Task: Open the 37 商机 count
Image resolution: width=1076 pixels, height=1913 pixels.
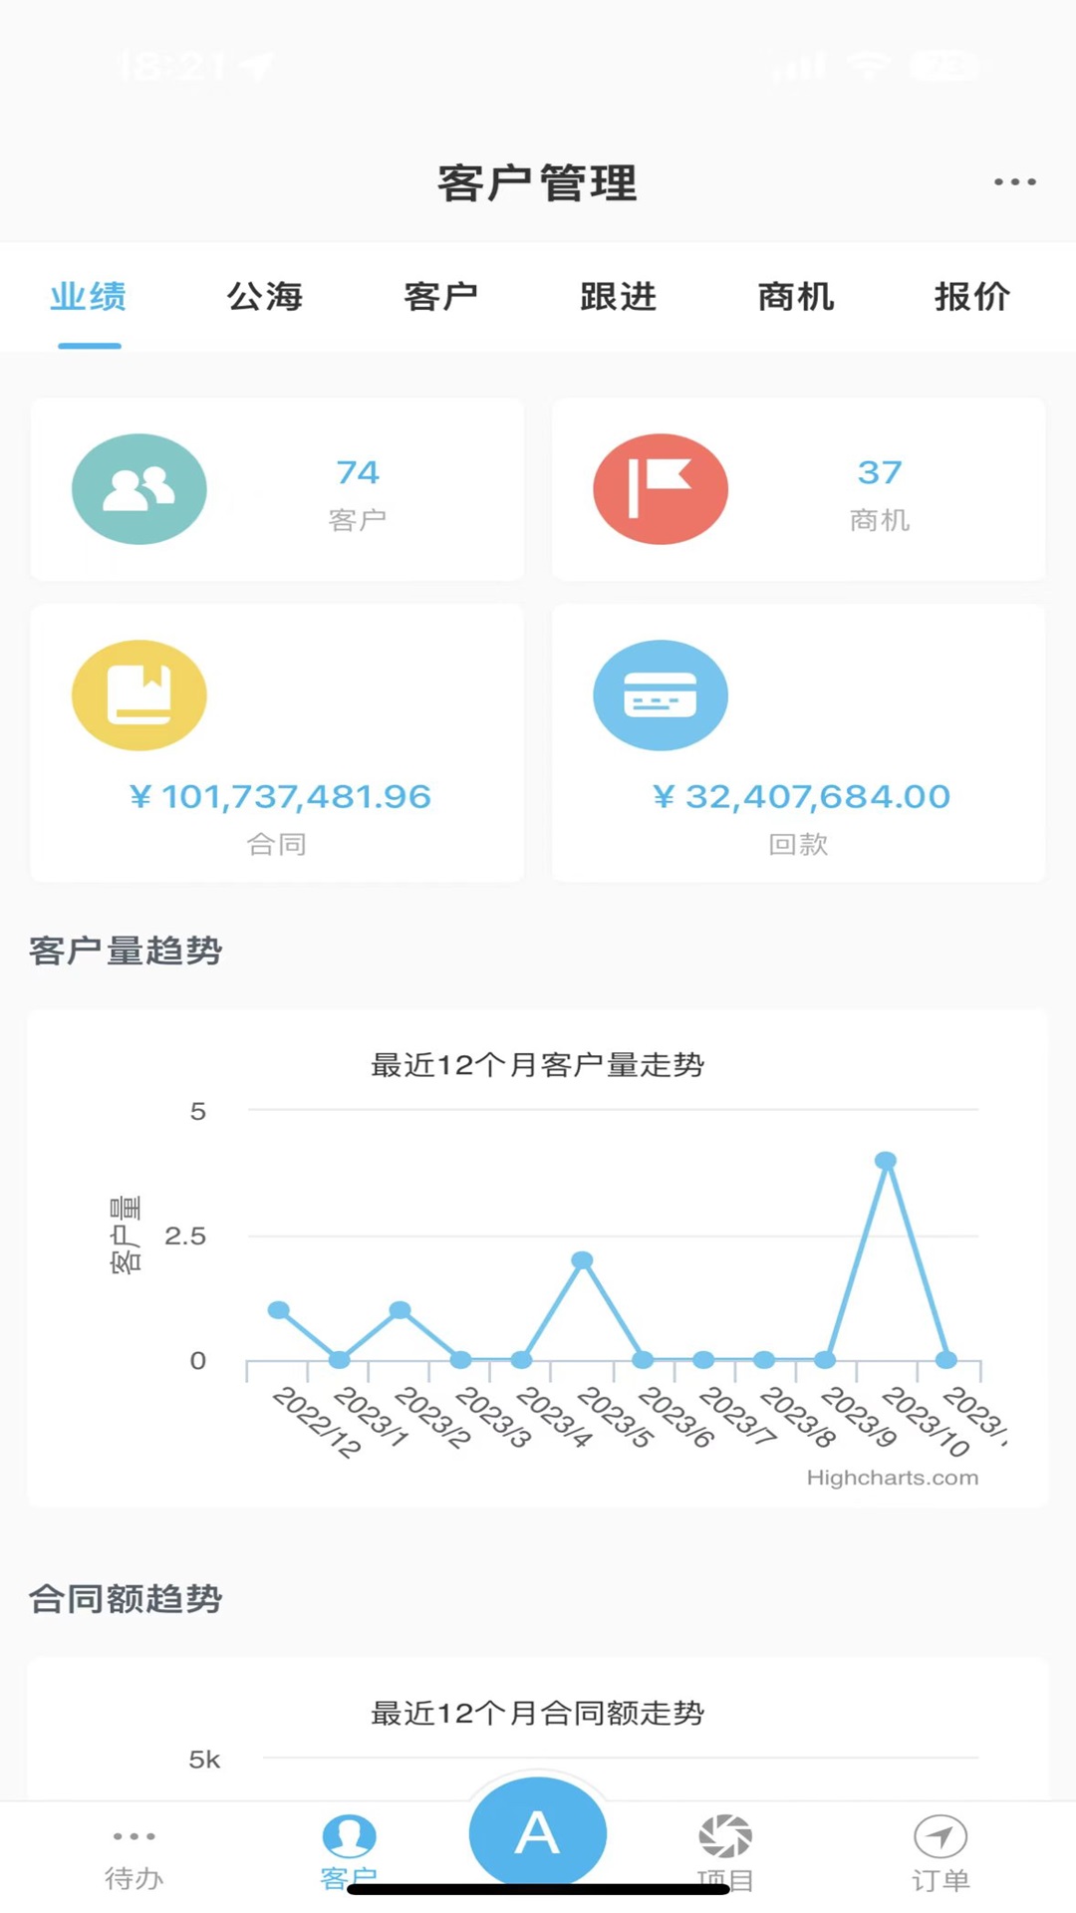Action: pyautogui.click(x=880, y=472)
